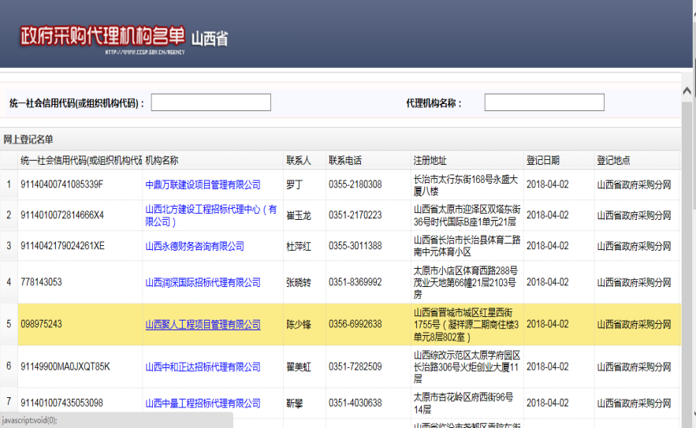
Task: Select code 911404217902426​1XE cell
Action: (x=62, y=246)
